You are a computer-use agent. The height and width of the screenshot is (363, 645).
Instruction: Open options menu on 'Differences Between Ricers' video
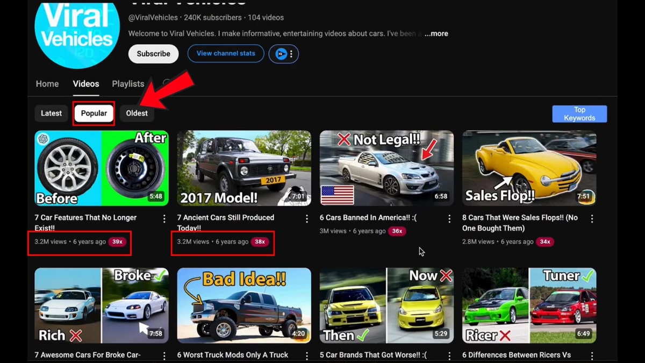tap(592, 355)
